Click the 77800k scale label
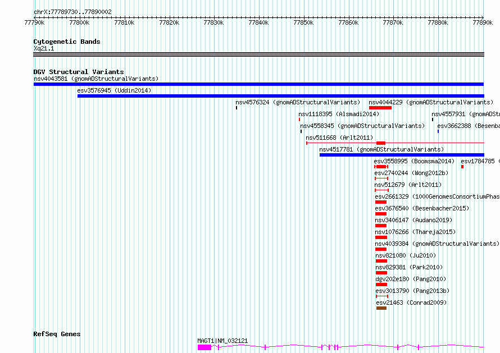The width and height of the screenshot is (500, 353). tap(79, 23)
